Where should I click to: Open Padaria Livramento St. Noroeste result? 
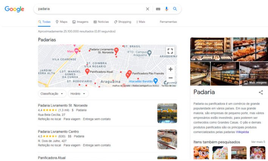click(x=63, y=105)
